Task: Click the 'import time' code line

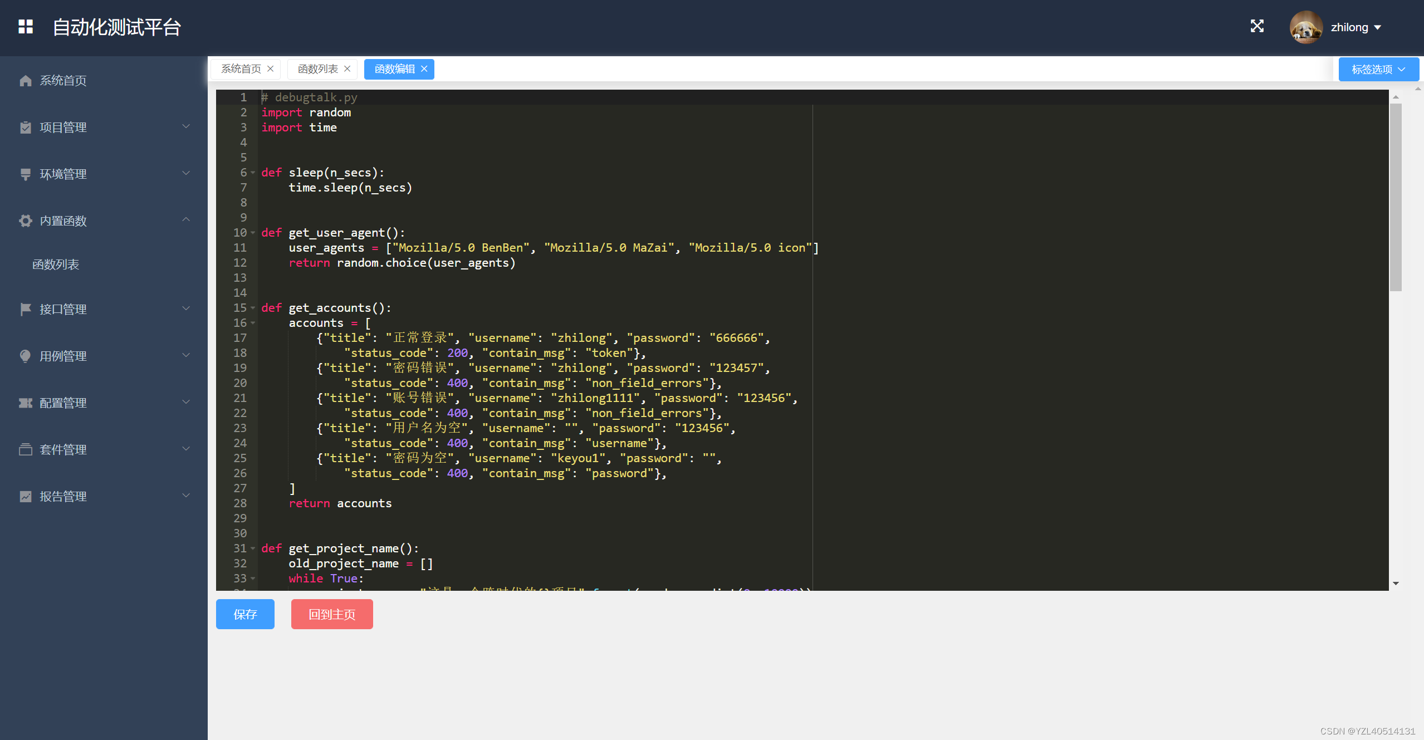Action: [x=299, y=128]
